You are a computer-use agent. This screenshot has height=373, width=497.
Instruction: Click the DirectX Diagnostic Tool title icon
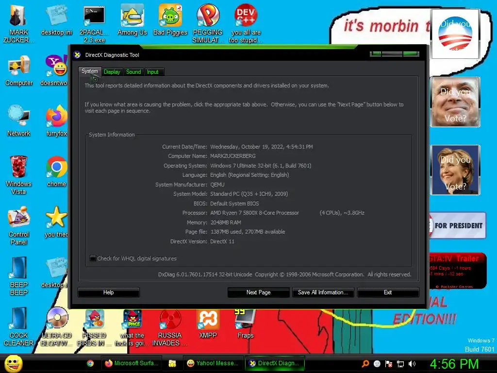tap(77, 55)
